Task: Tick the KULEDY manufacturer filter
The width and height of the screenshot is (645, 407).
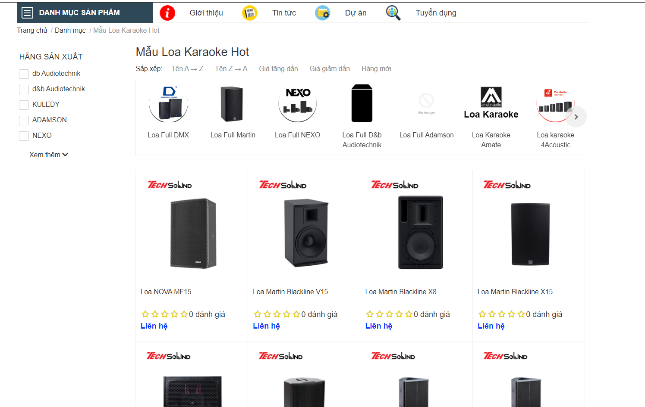Action: (x=24, y=105)
